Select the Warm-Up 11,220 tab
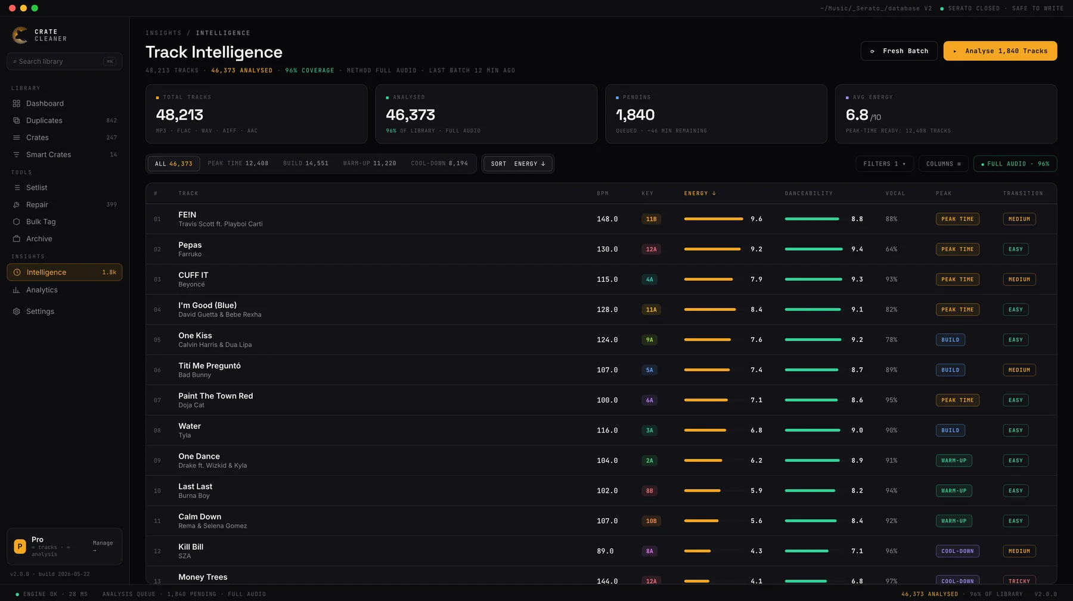 [370, 163]
